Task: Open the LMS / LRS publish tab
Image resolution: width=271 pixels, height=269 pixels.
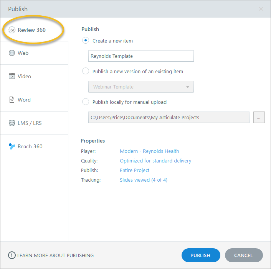Action: [30, 123]
